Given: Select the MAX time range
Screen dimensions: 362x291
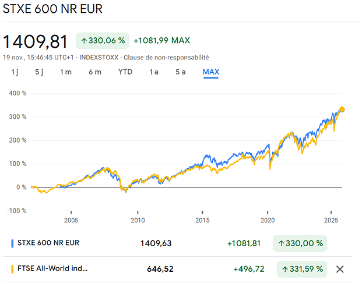Looking at the screenshot, I should [210, 72].
